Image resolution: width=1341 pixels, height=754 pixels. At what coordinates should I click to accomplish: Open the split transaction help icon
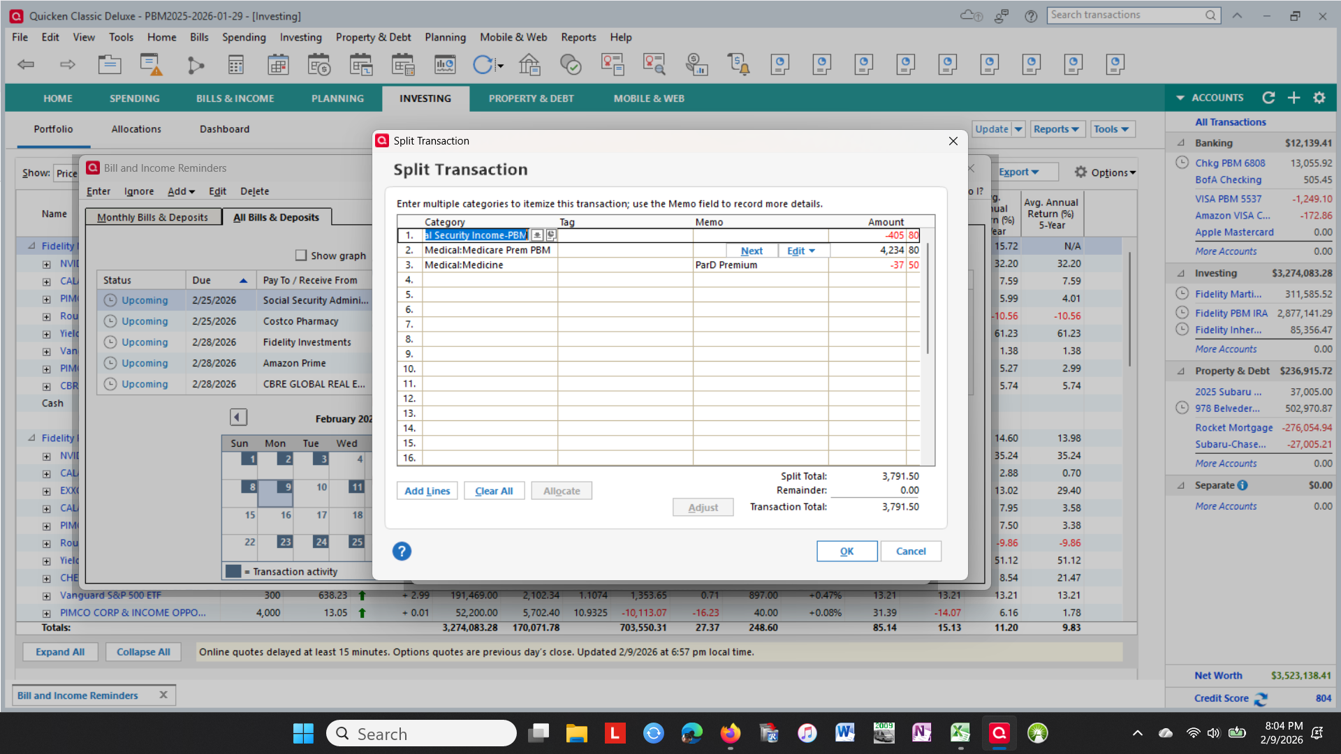pos(402,552)
